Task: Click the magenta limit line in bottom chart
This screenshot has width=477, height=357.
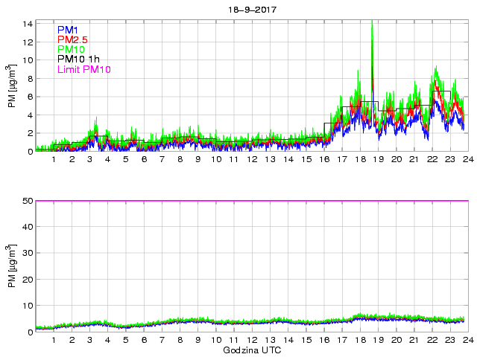Action: [x=250, y=201]
